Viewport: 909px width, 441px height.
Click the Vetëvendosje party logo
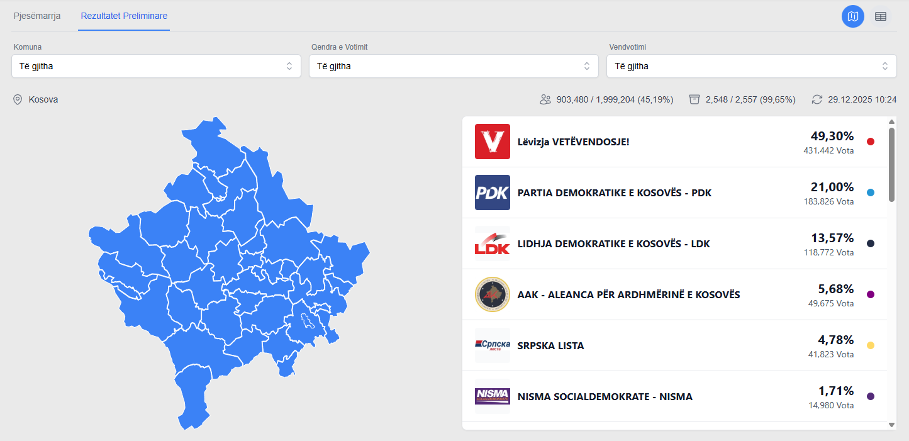[493, 142]
